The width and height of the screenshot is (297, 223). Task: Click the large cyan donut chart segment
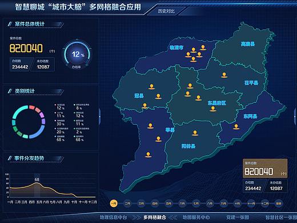[19, 111]
